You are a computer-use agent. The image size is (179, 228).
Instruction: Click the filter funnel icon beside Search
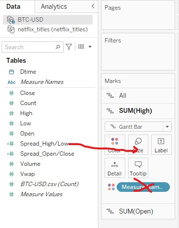[69, 47]
